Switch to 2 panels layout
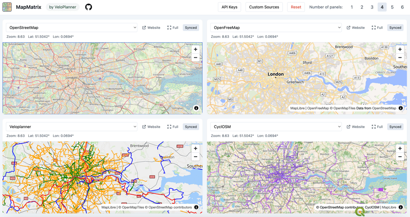The image size is (410, 217). [x=362, y=7]
